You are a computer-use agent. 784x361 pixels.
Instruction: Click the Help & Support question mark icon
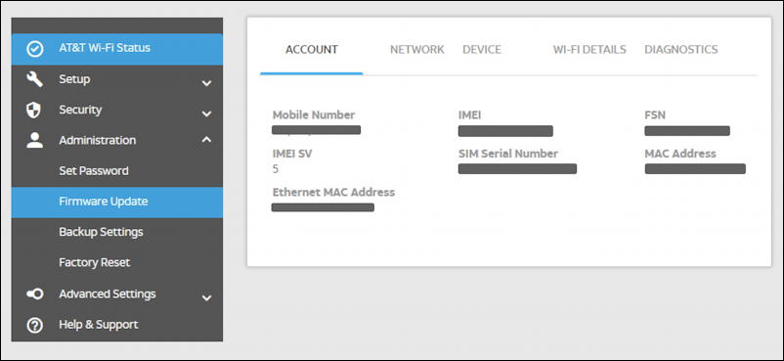point(34,326)
